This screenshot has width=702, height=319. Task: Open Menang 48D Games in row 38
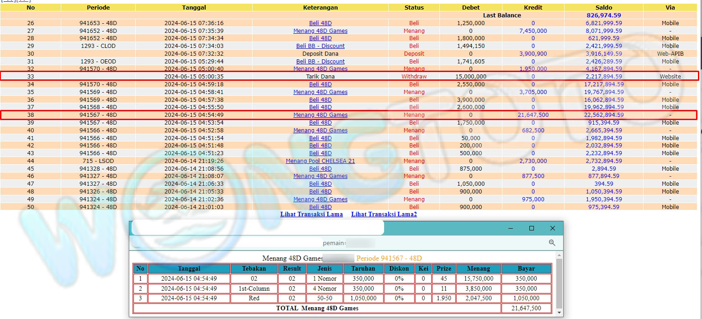click(x=320, y=115)
